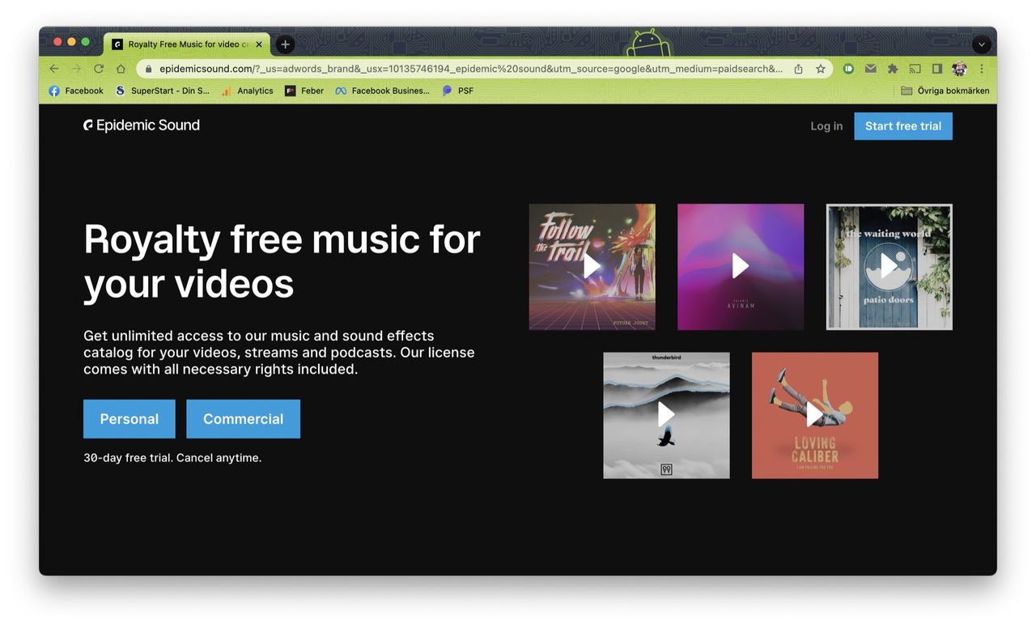This screenshot has width=1036, height=627.
Task: Reload the page
Action: pyautogui.click(x=99, y=69)
